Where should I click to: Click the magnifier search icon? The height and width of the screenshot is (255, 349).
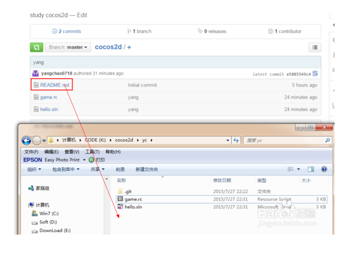328,141
